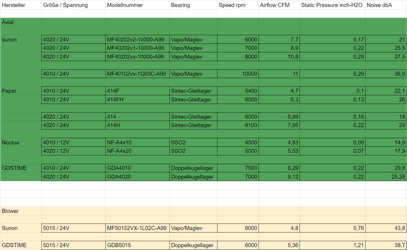
Task: Select the 5400 speed cell
Action: coord(238,91)
